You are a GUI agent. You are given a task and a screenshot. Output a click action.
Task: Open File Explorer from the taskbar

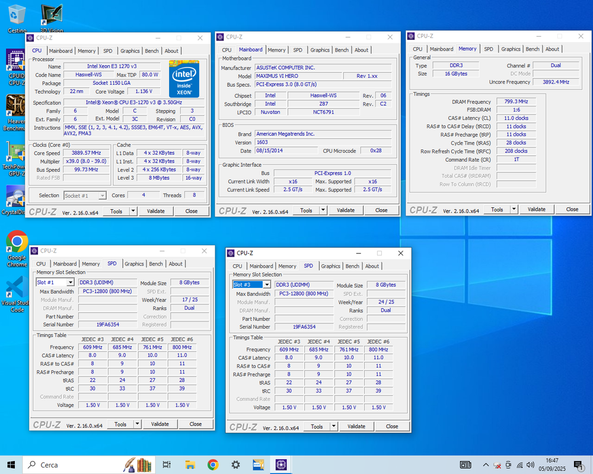tap(190, 465)
